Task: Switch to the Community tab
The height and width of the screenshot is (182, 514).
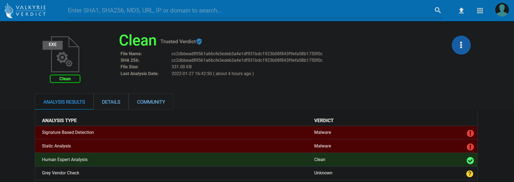Action: pos(151,102)
